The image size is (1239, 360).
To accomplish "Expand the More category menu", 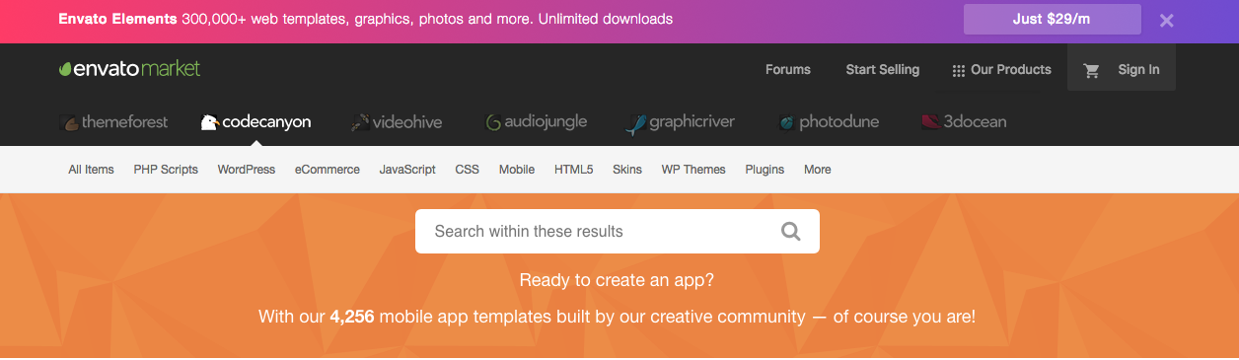I will [817, 170].
